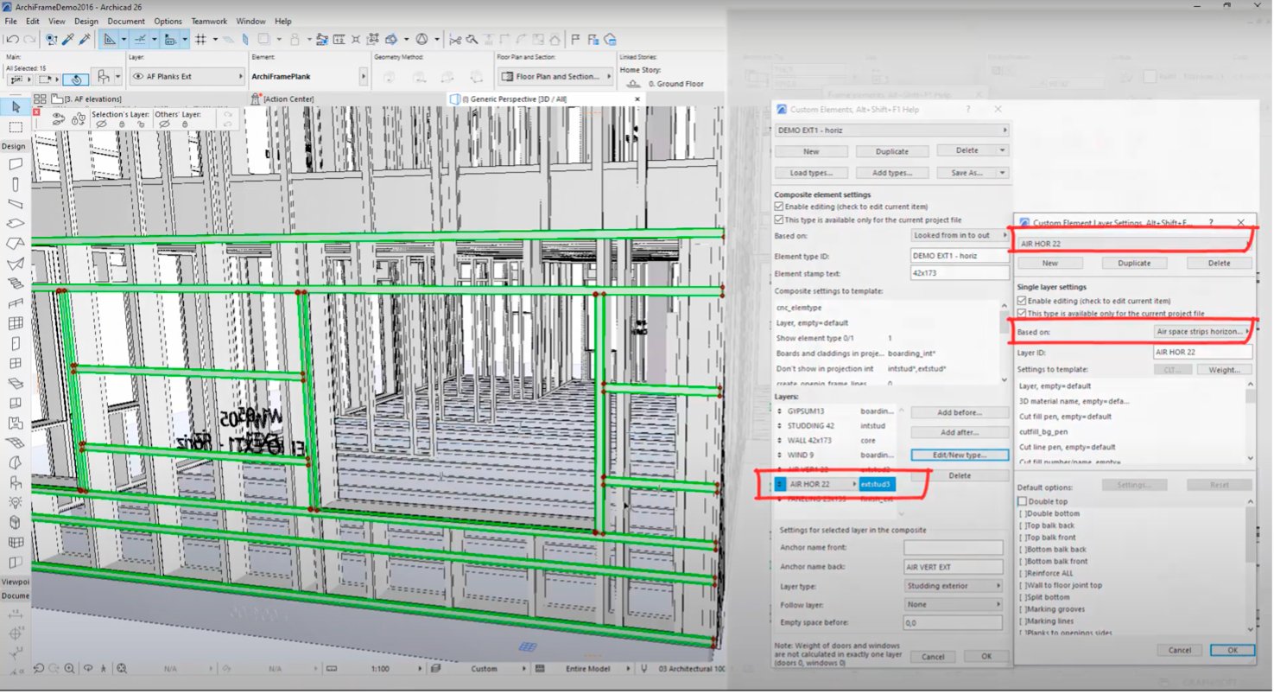
Task: Select the Lamp tool in toolbox
Action: click(15, 502)
